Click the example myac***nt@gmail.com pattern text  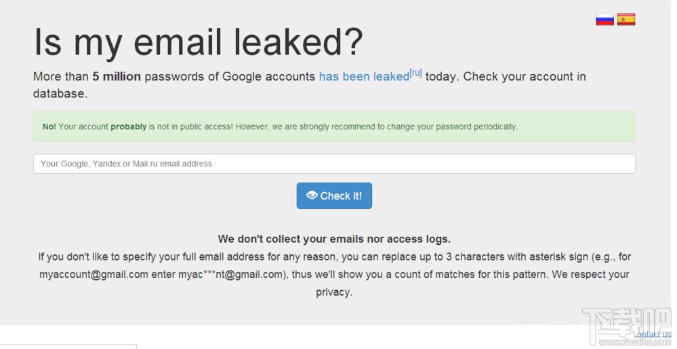click(230, 275)
